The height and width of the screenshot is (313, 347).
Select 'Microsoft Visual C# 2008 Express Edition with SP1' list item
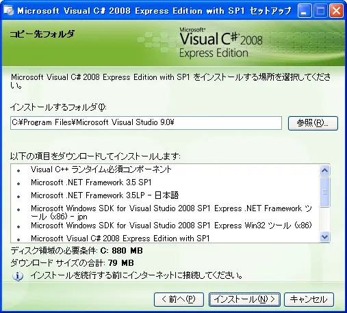[120, 239]
